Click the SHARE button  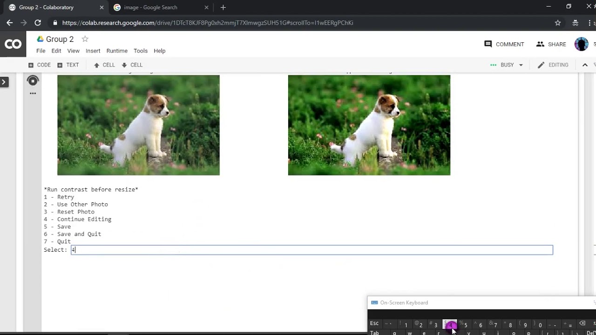551,44
